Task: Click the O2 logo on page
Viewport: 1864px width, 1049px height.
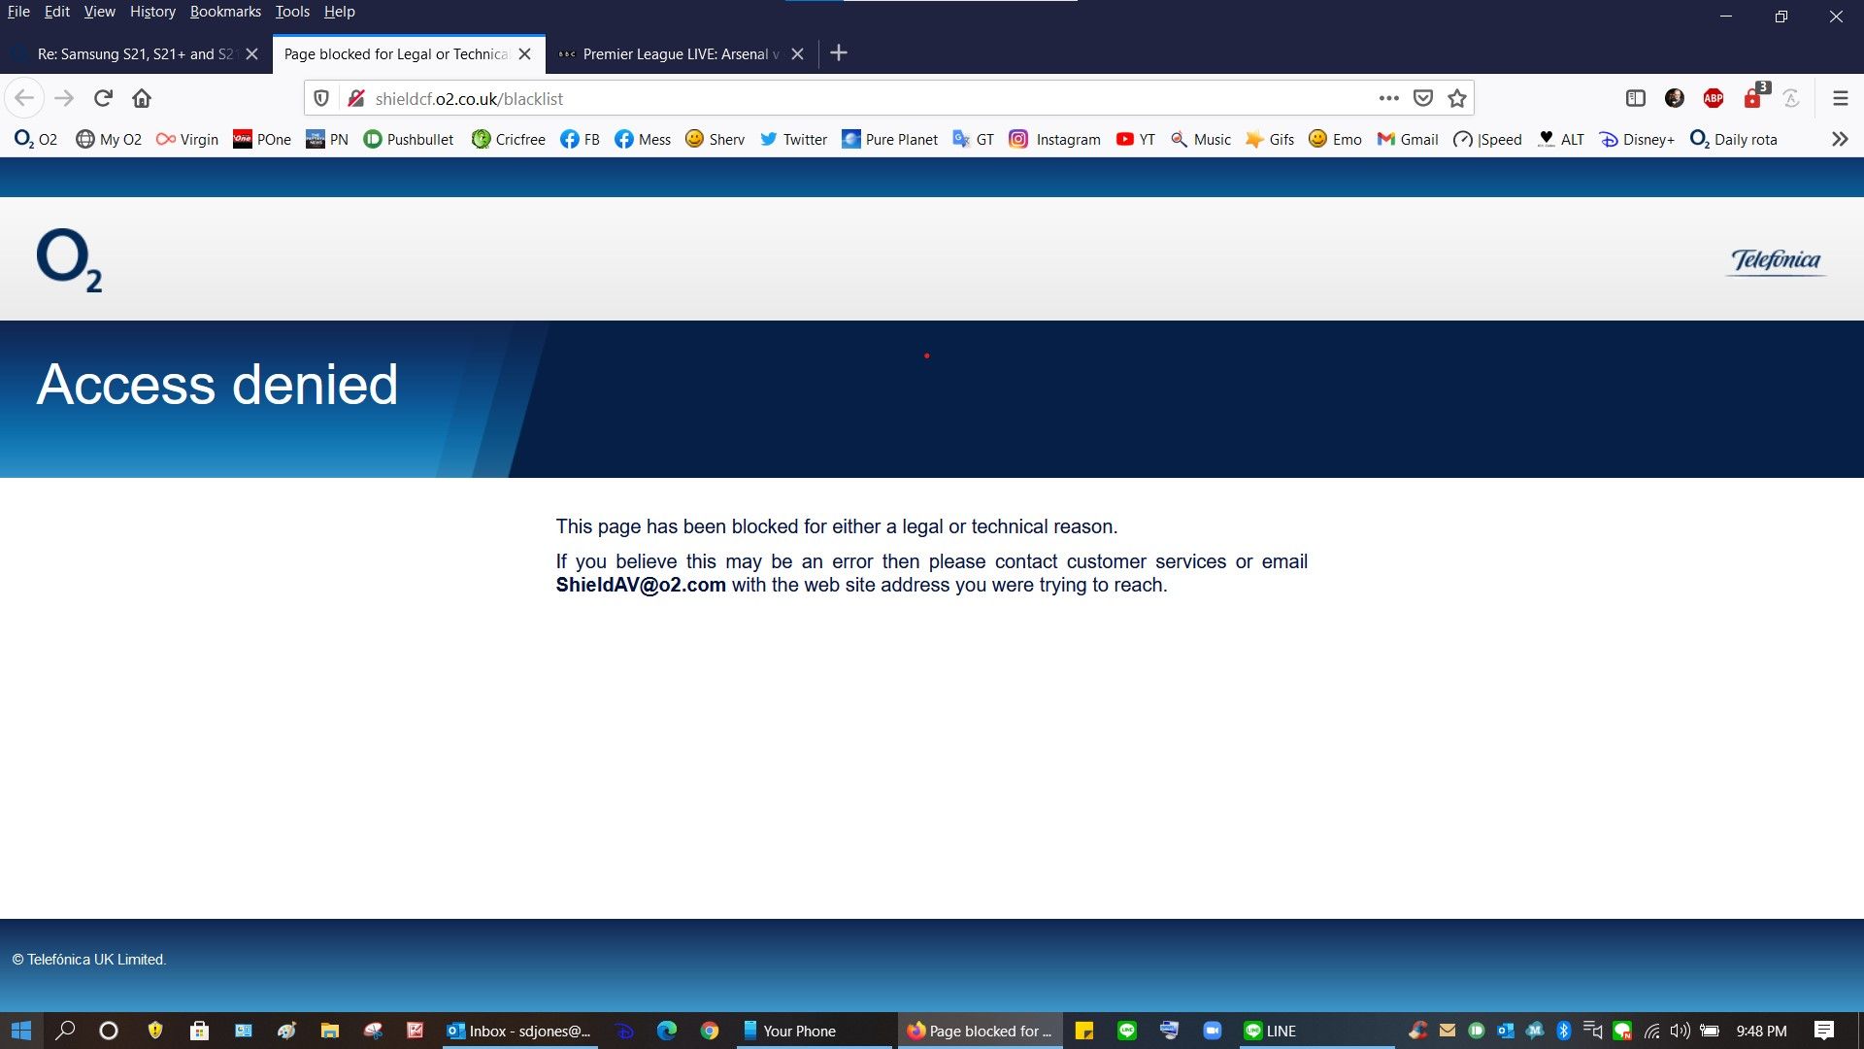Action: [69, 260]
